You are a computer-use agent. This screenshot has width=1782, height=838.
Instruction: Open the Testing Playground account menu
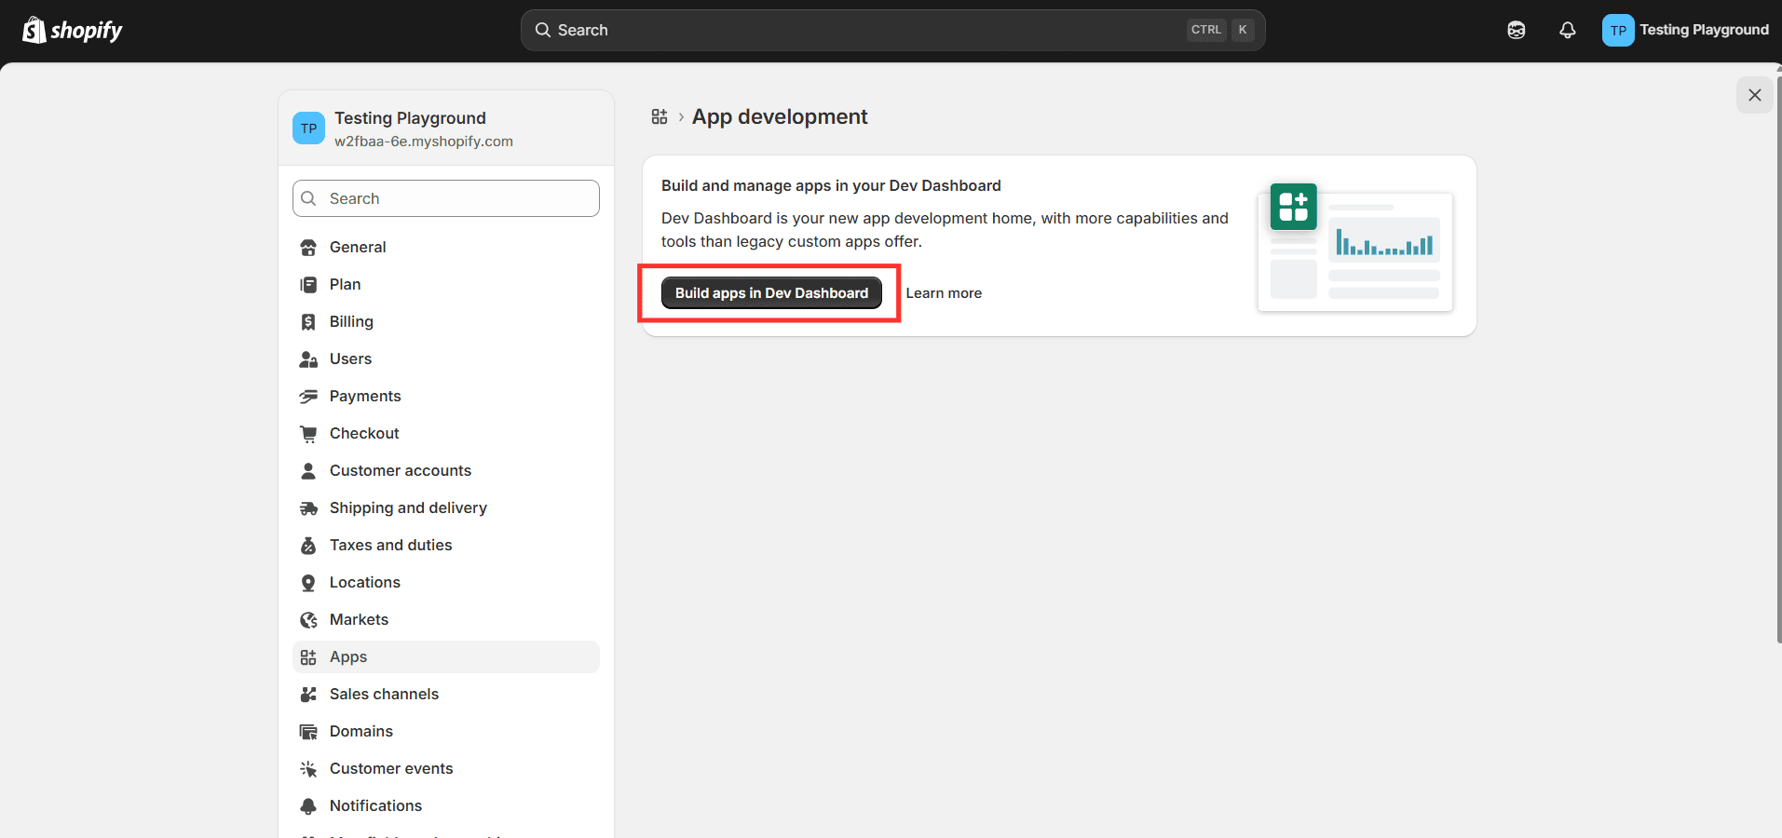click(1685, 31)
